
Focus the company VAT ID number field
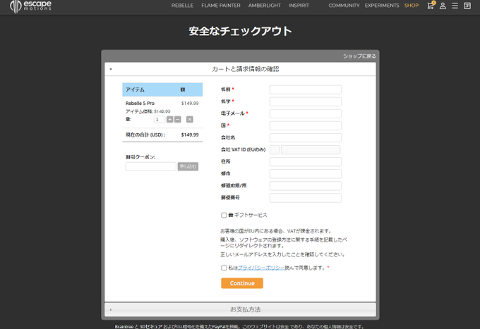pyautogui.click(x=311, y=149)
